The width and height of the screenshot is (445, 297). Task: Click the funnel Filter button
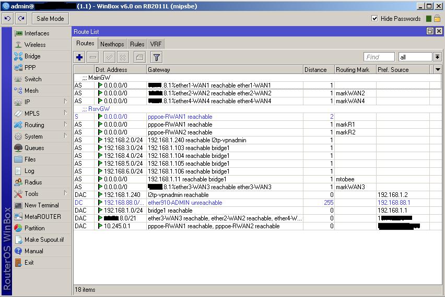coord(156,57)
